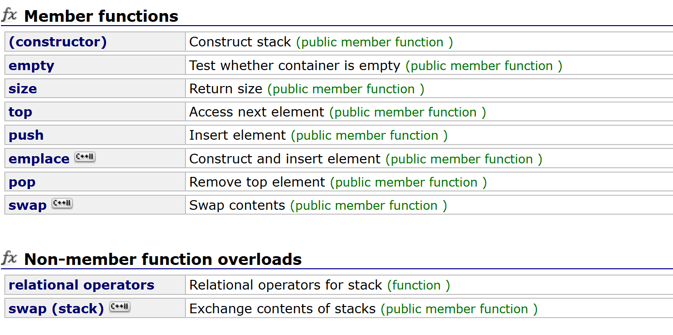The width and height of the screenshot is (673, 335).
Task: Click the 'Exchange contents of stacks' description
Action: [x=282, y=308]
